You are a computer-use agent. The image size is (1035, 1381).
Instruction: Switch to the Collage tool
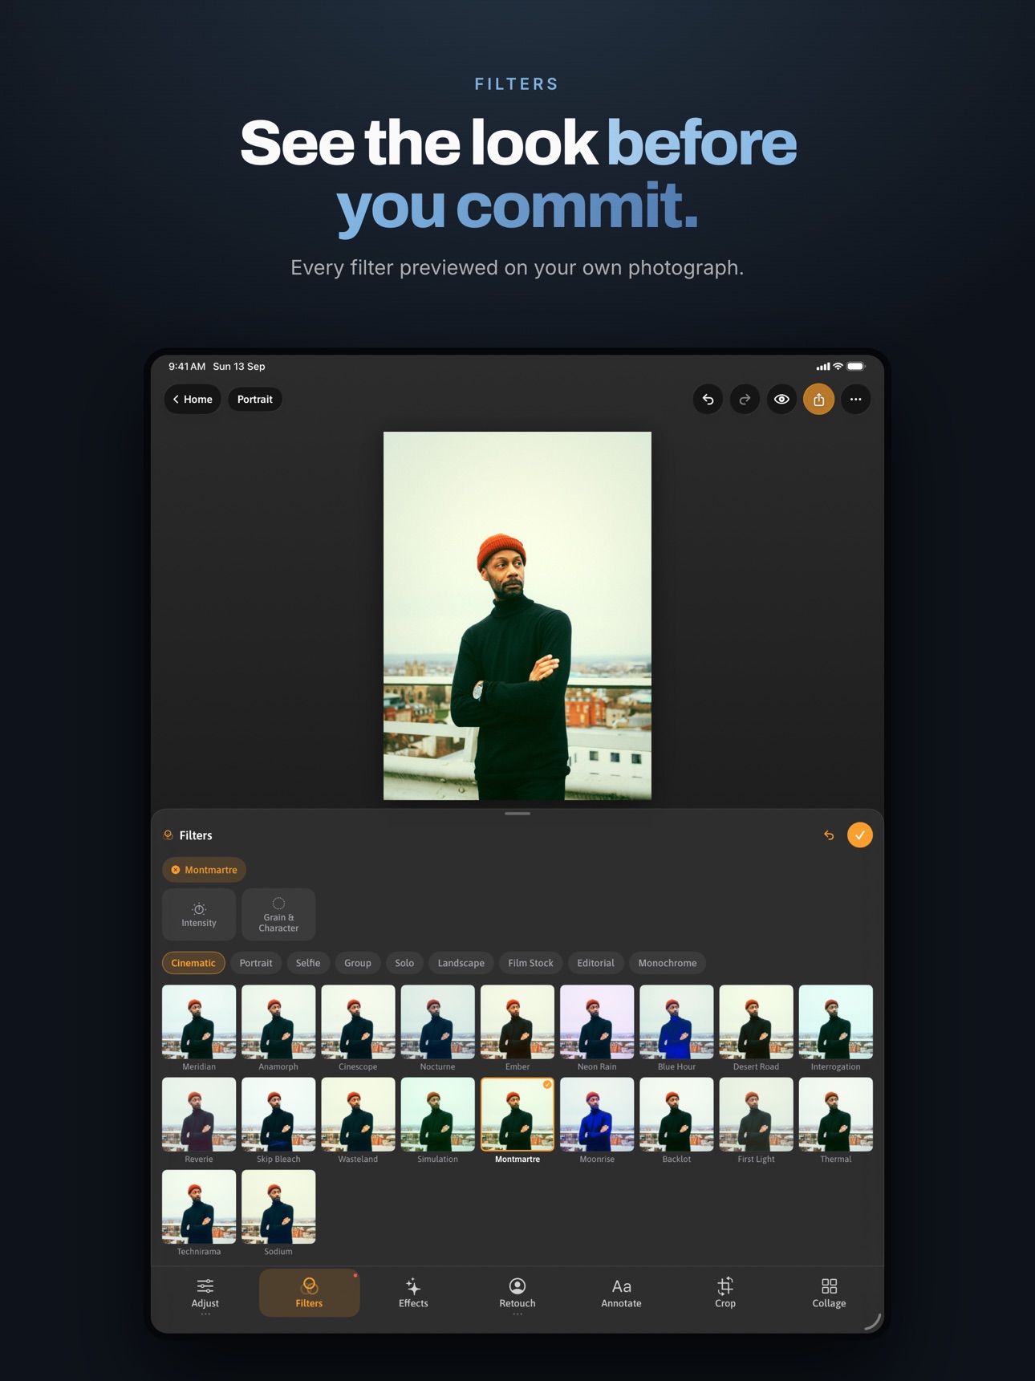[x=829, y=1293]
